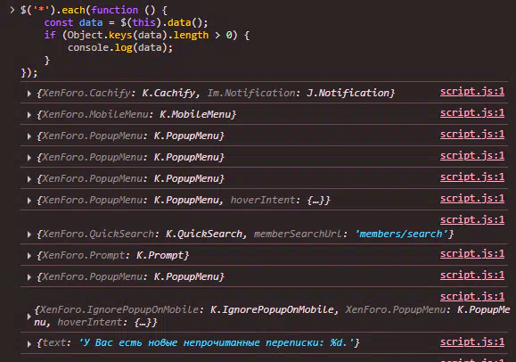Viewport: 516px width, 362px height.
Task: Open script.js:1 link for Prompt row
Action: click(472, 253)
